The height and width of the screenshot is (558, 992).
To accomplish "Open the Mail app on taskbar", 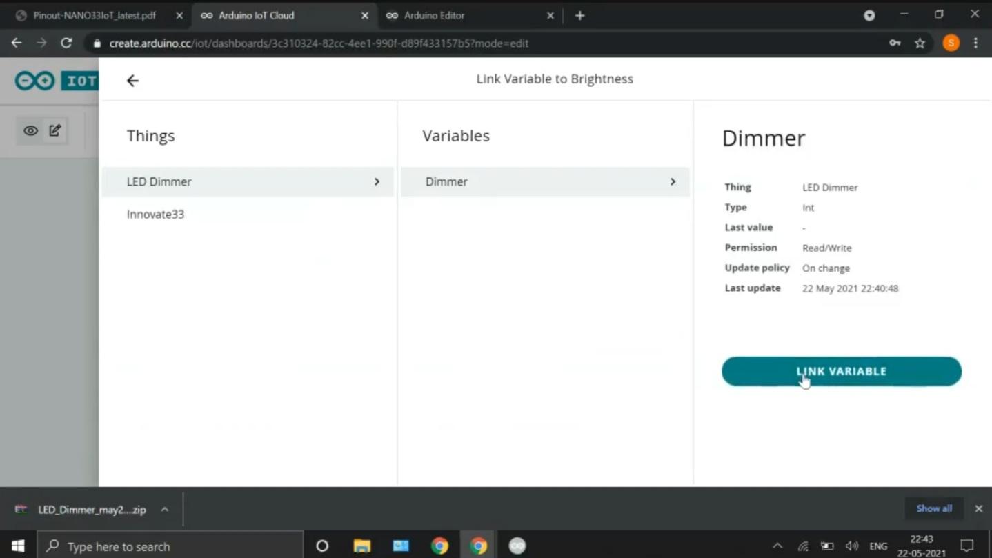I will pyautogui.click(x=401, y=546).
